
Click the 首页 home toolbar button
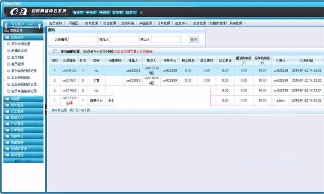78,13
